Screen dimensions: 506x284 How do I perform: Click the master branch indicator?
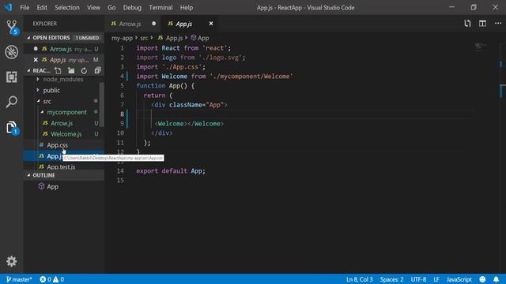pos(19,279)
